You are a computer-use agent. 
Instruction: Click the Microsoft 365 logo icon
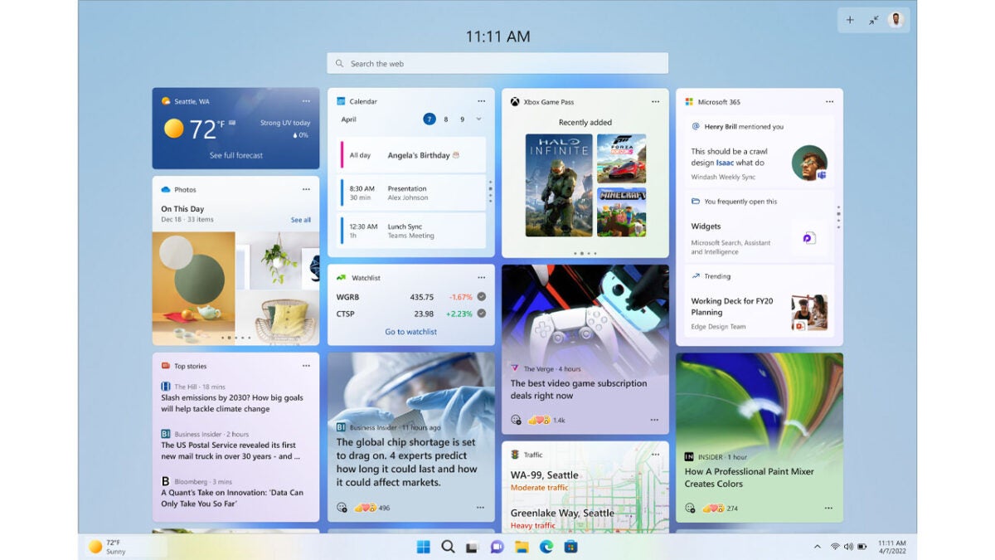click(x=689, y=101)
